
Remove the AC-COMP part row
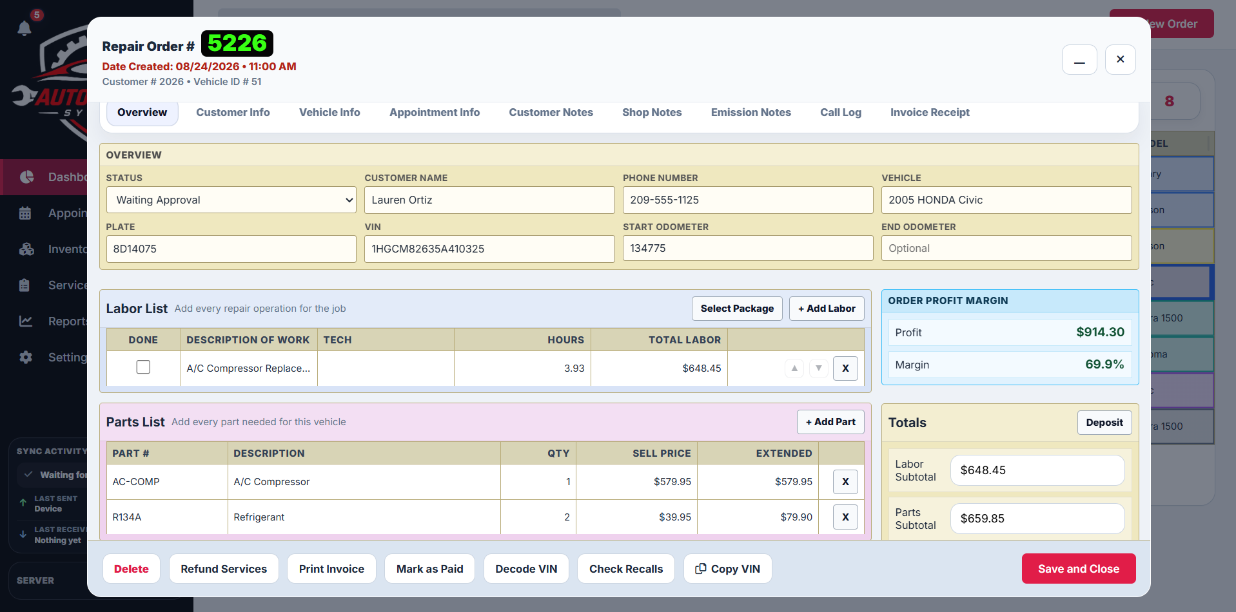click(x=845, y=482)
